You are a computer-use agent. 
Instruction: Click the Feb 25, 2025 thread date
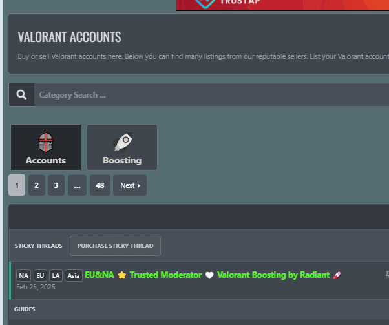[36, 287]
